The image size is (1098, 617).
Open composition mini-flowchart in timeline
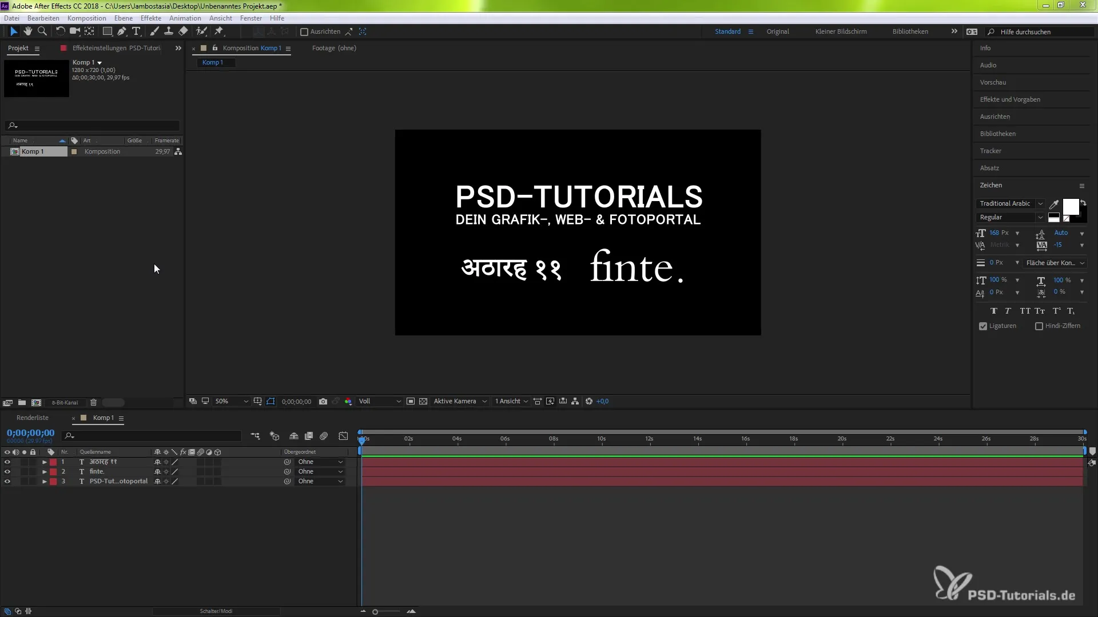(255, 436)
